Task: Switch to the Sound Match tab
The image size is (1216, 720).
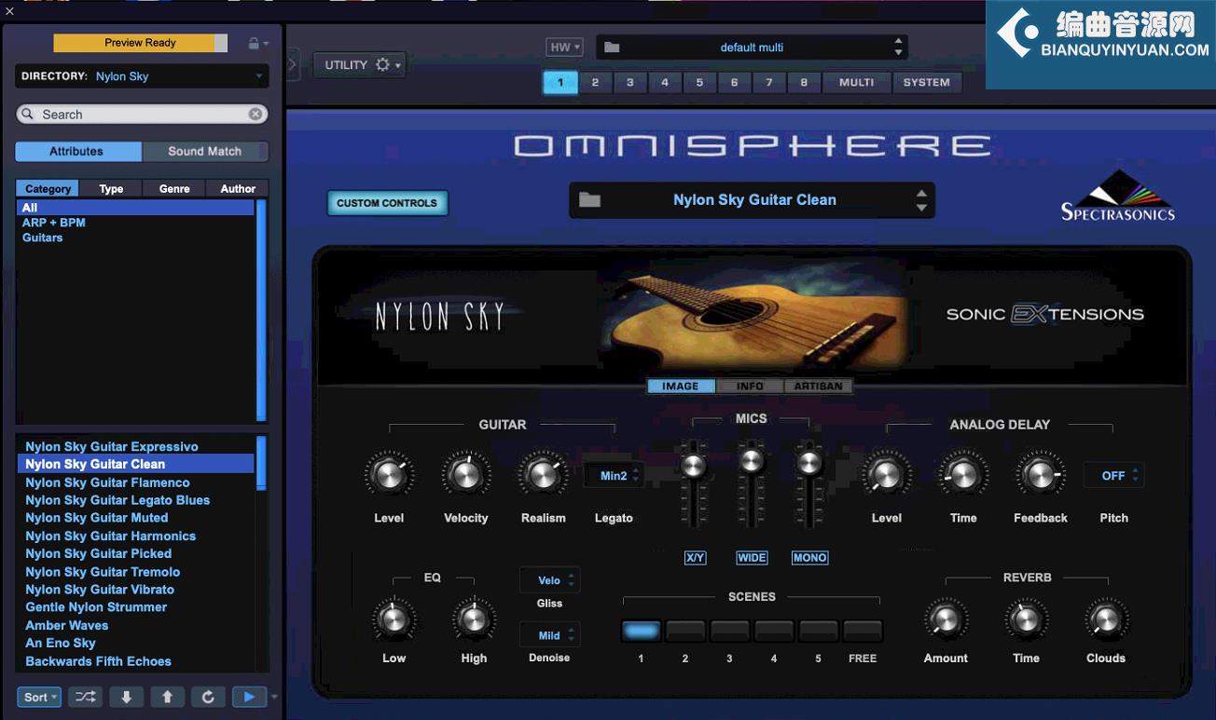Action: (x=205, y=151)
